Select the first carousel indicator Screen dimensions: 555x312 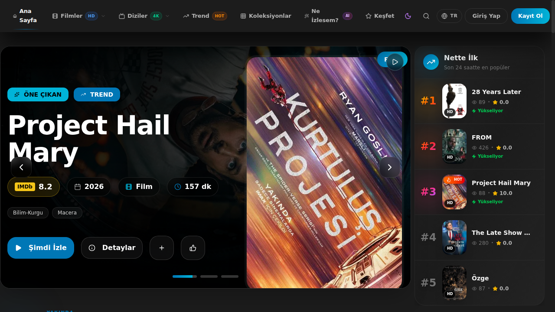pos(185,276)
